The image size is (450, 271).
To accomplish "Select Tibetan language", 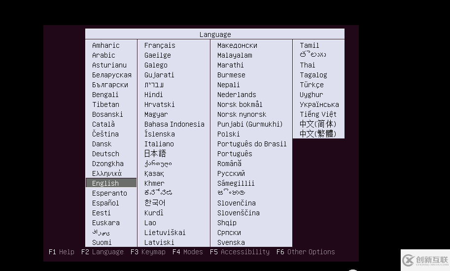I will [105, 104].
